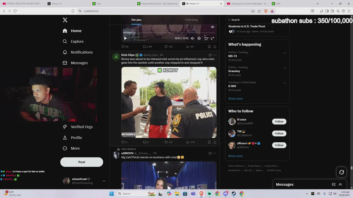Viewport: 353px width, 198px height.
Task: Share the post with 74K likes
Action: tap(215, 47)
